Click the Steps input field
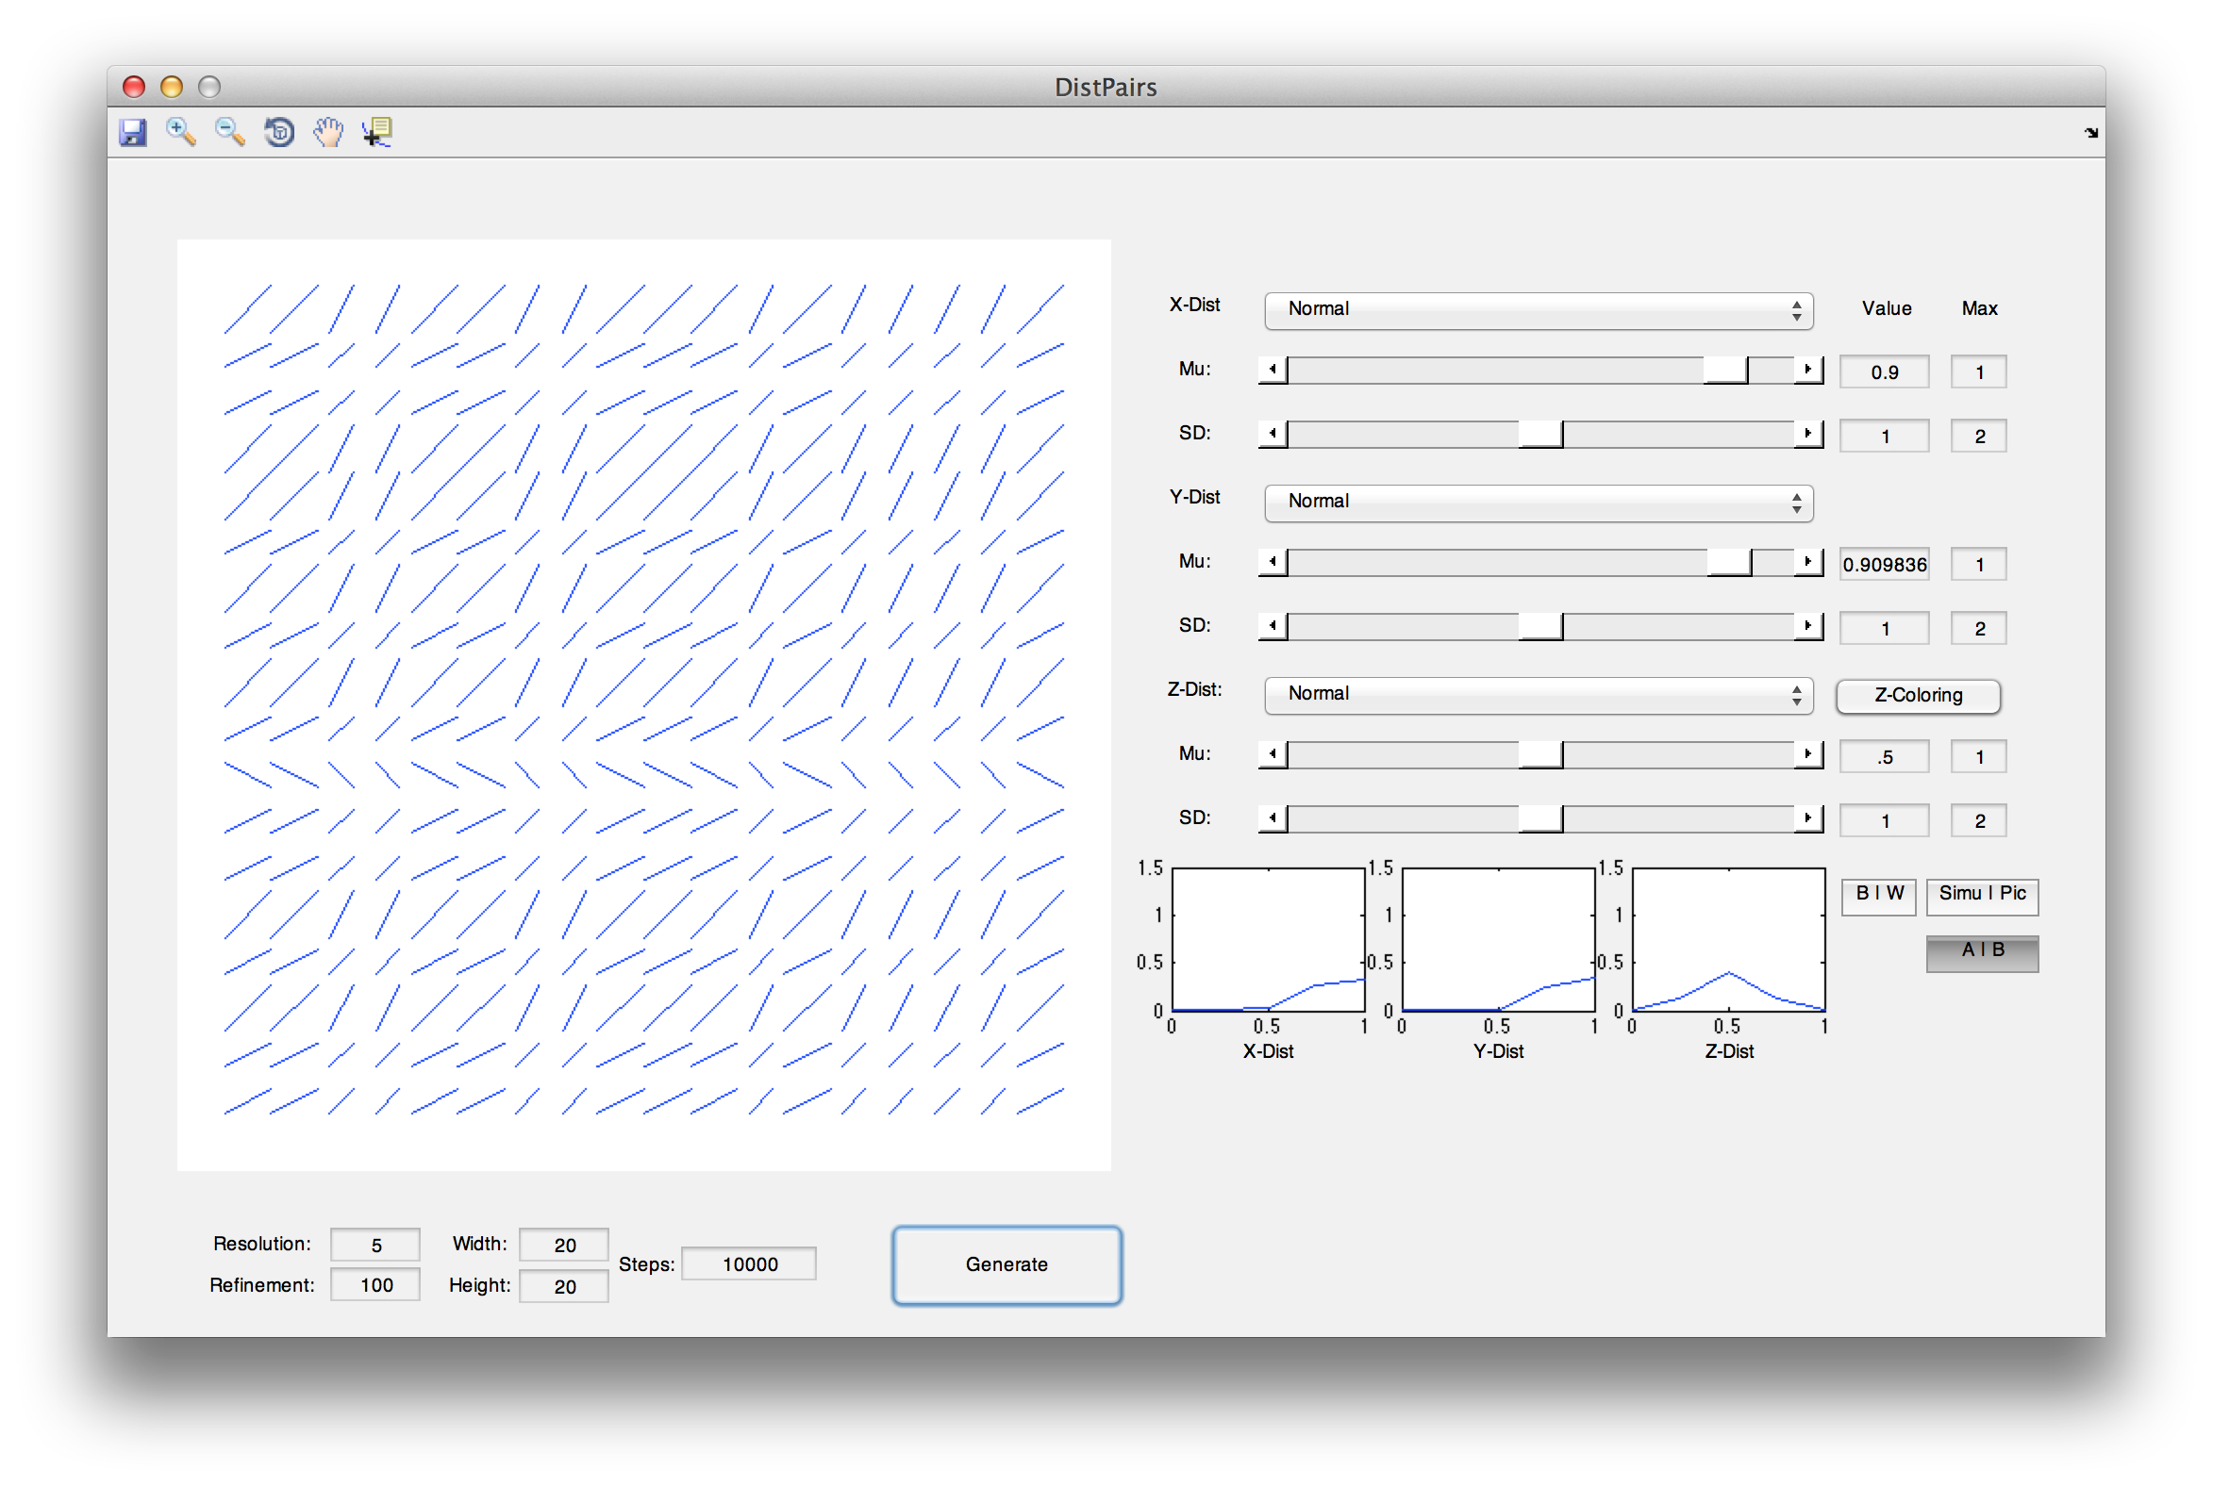Viewport: 2213px width, 1486px height. [748, 1264]
